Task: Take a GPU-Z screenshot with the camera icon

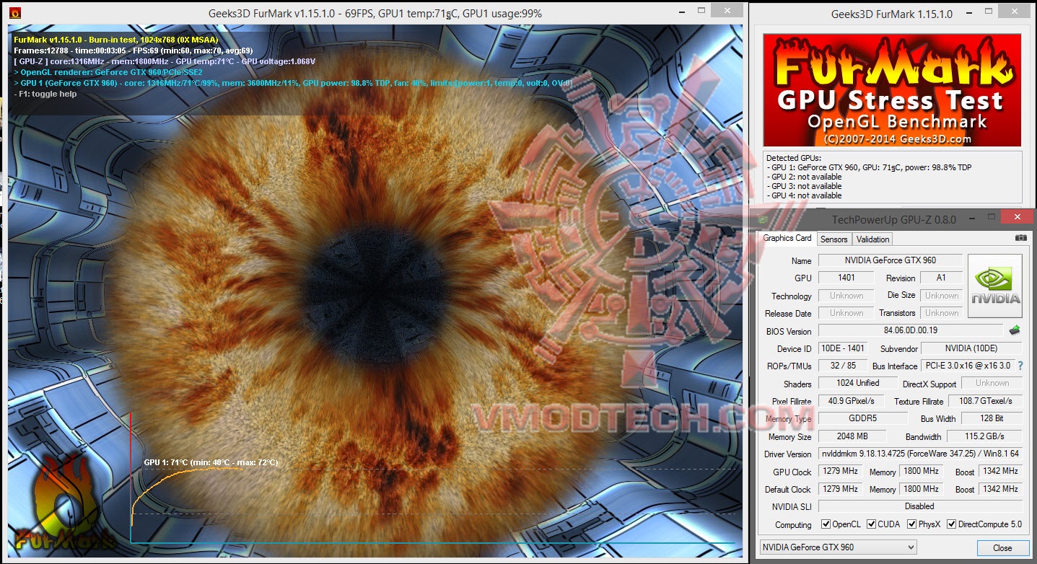Action: [1020, 237]
